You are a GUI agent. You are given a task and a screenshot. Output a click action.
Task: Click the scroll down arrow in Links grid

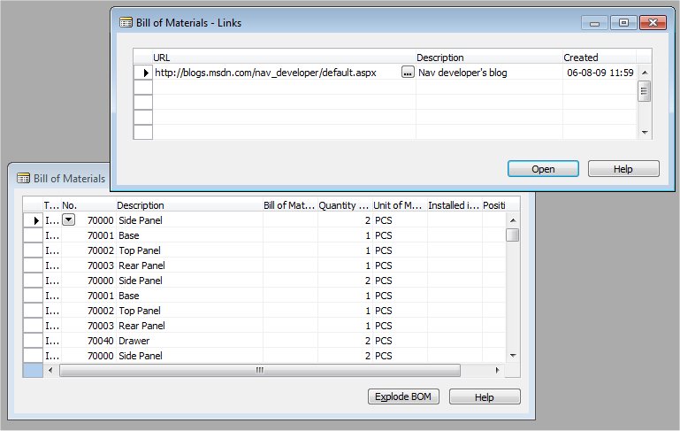645,132
